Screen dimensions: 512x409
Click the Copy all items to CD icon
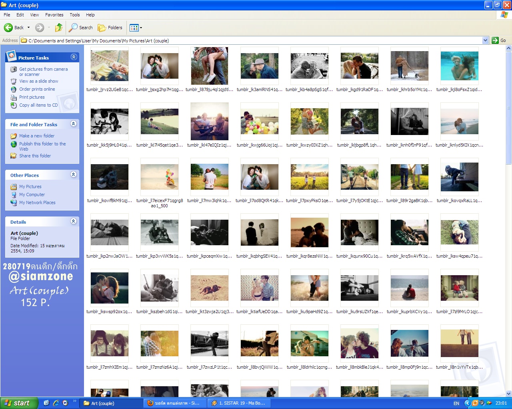tap(14, 105)
